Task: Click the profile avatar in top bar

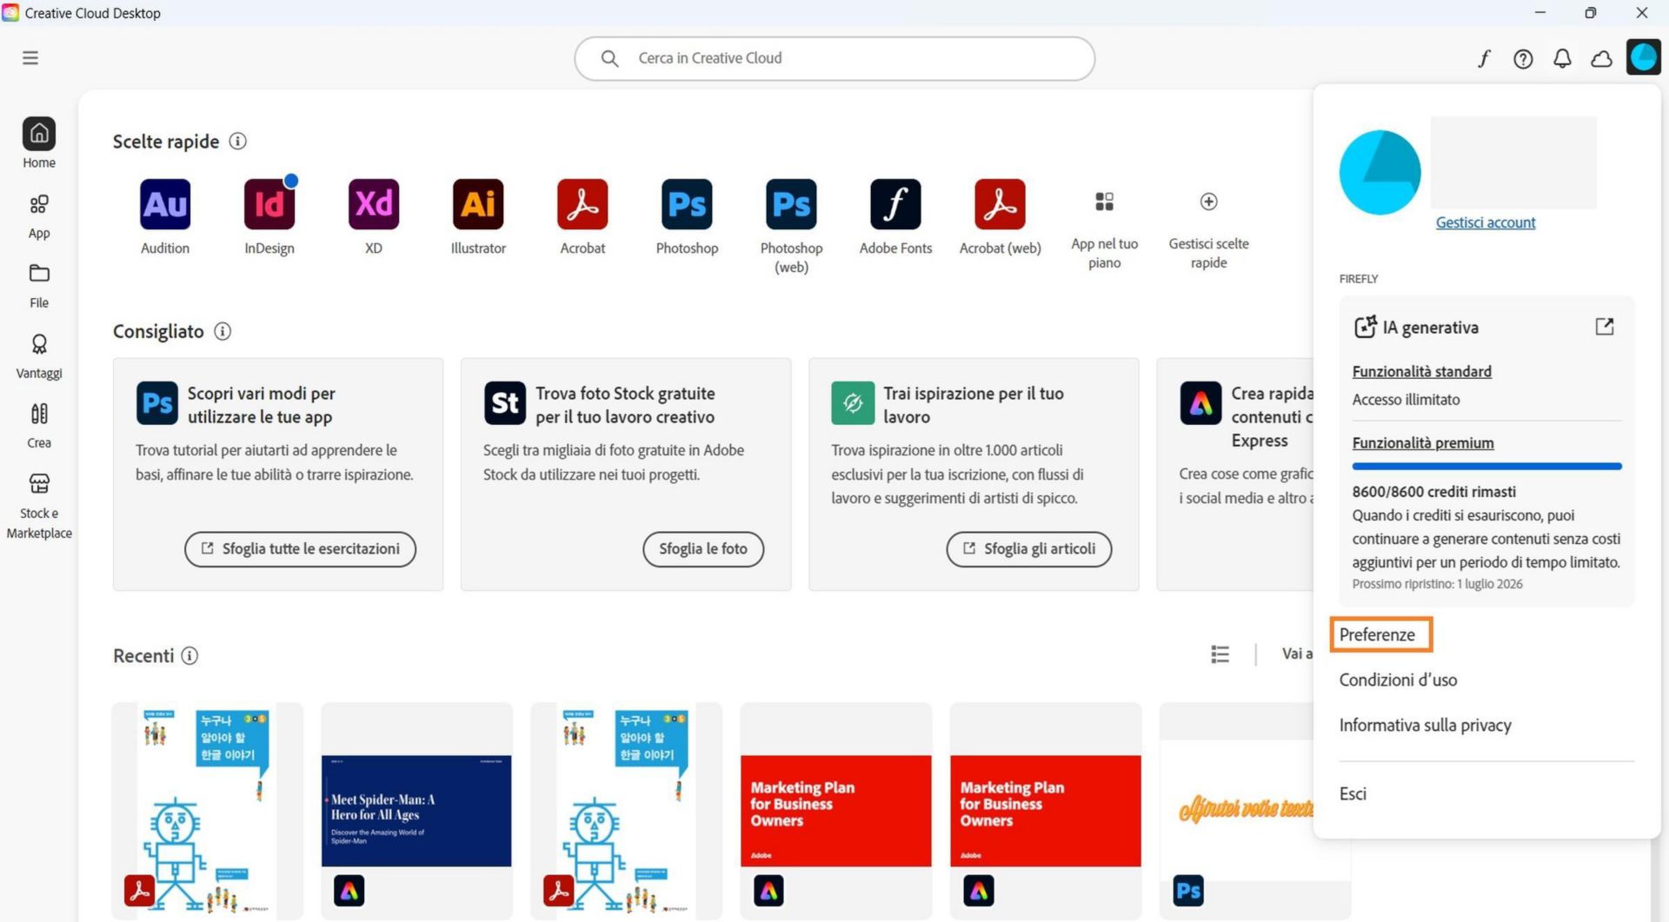Action: tap(1643, 58)
